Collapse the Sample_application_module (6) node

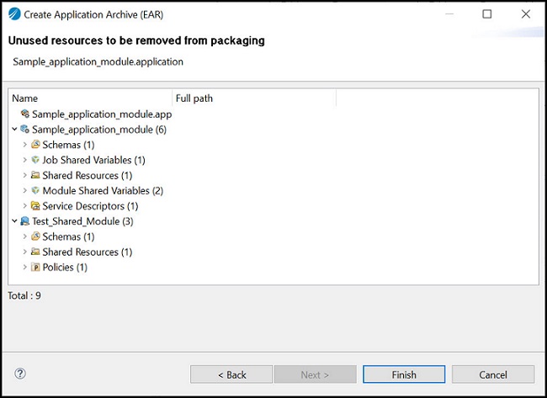tap(14, 130)
